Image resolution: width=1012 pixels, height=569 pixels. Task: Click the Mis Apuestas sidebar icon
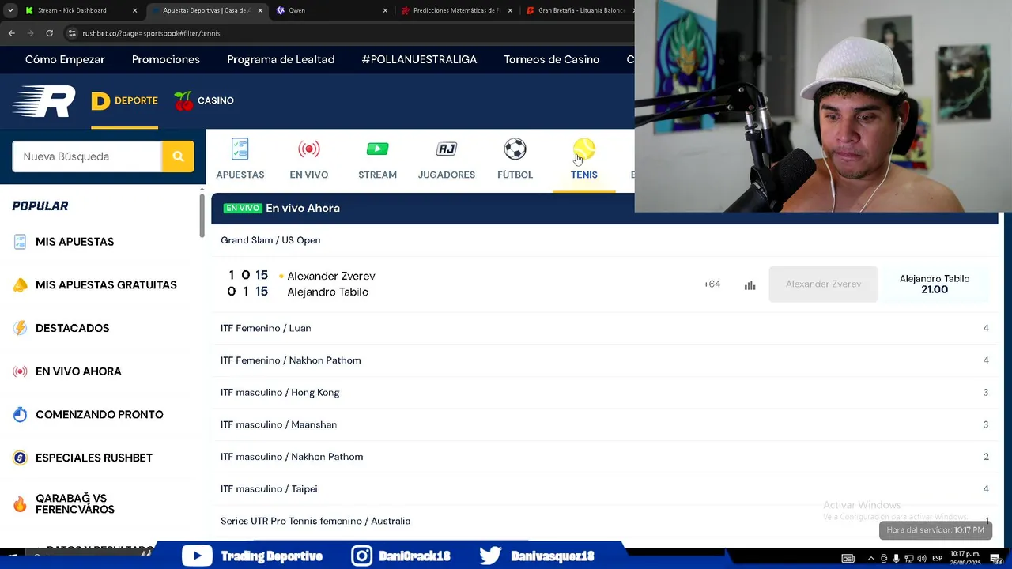click(x=20, y=242)
